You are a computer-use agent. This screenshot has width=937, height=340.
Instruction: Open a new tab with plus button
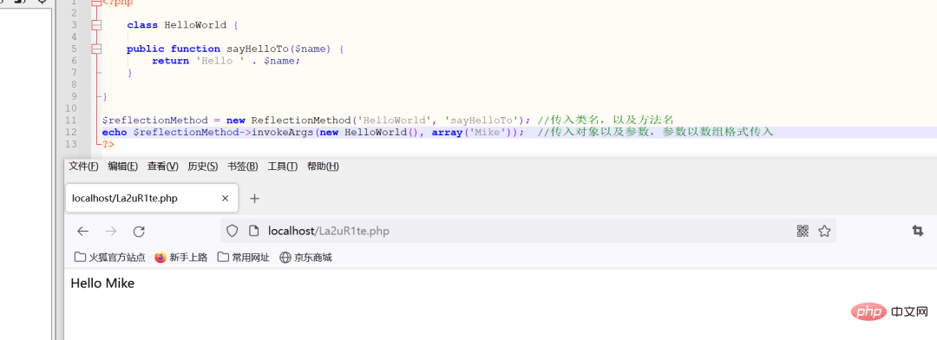coord(254,199)
